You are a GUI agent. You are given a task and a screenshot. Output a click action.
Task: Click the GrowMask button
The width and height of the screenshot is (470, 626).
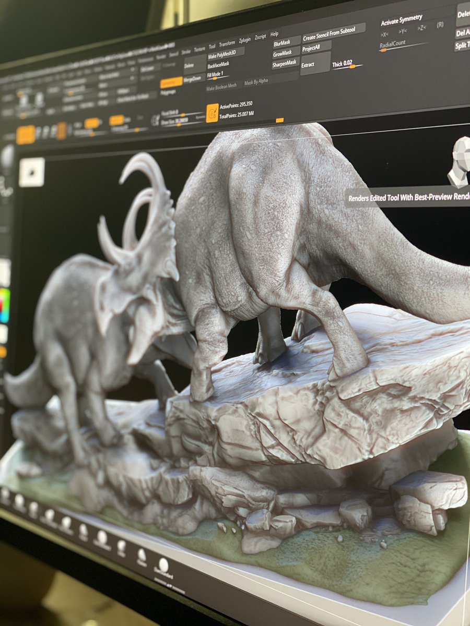pyautogui.click(x=285, y=54)
